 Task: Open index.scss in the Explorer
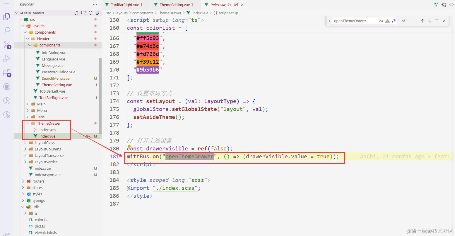[x=48, y=130]
